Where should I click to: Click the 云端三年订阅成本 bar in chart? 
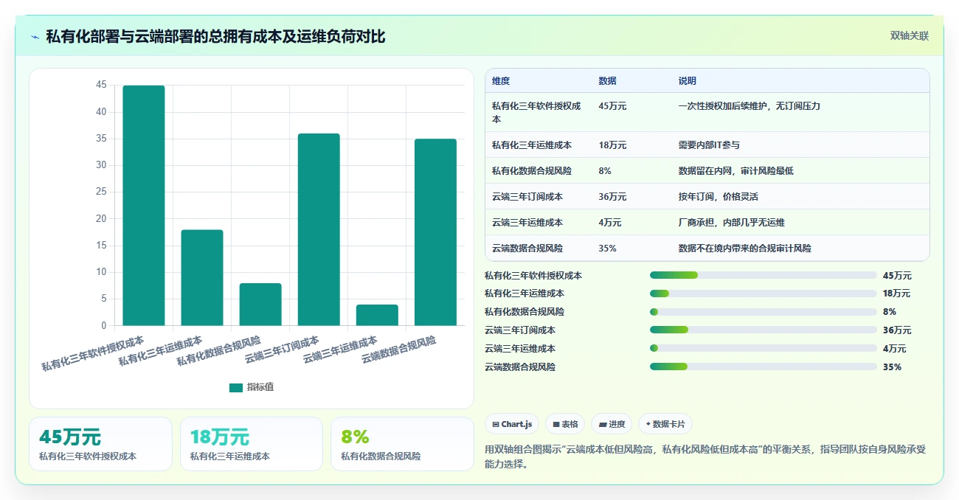click(x=319, y=229)
